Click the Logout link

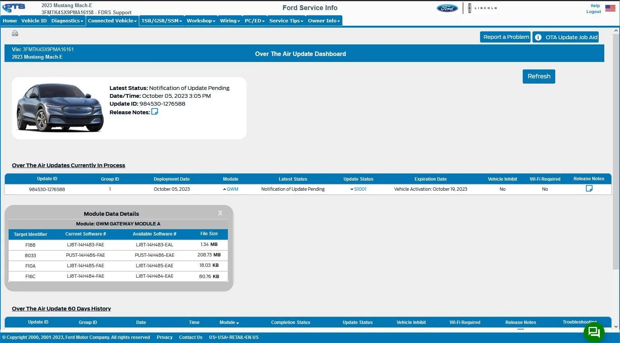click(593, 12)
